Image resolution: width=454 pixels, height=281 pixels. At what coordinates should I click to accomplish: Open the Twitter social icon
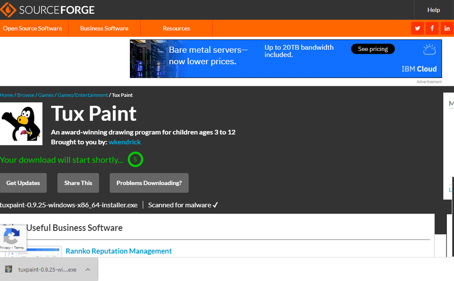[417, 28]
